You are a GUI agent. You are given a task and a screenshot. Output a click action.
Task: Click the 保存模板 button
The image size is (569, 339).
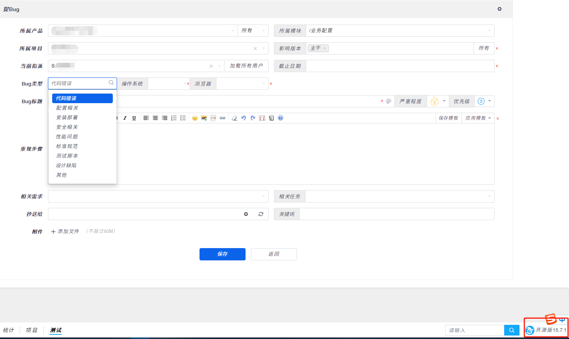click(x=449, y=118)
